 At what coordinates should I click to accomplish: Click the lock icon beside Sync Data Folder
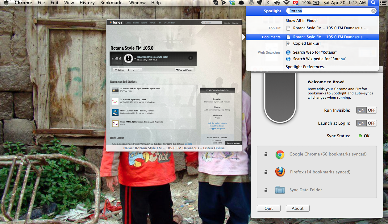click(266, 190)
